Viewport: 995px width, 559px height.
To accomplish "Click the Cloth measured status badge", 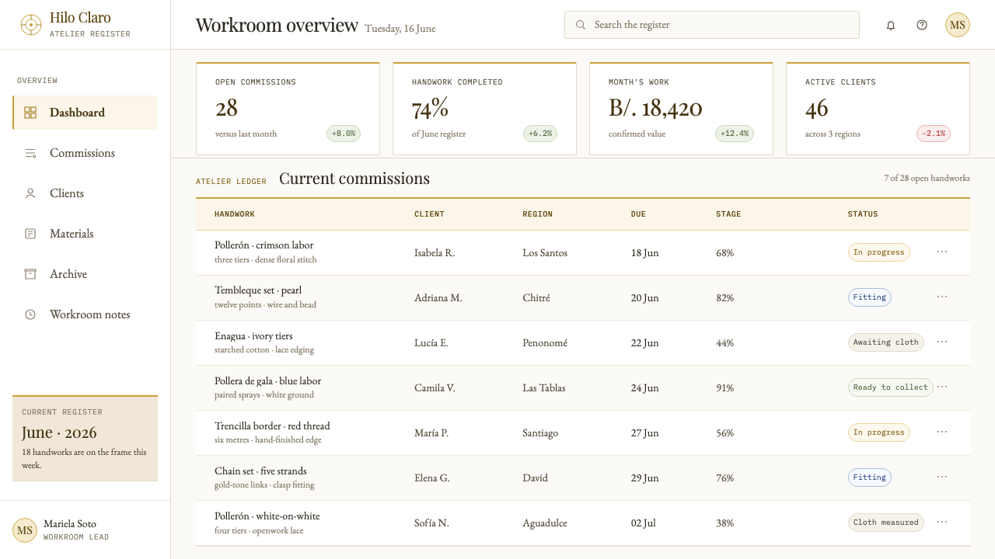I will [885, 523].
